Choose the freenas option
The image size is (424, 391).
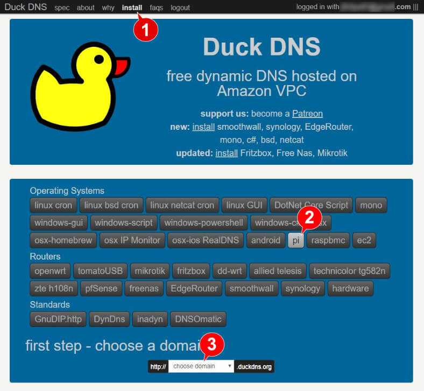coord(144,289)
